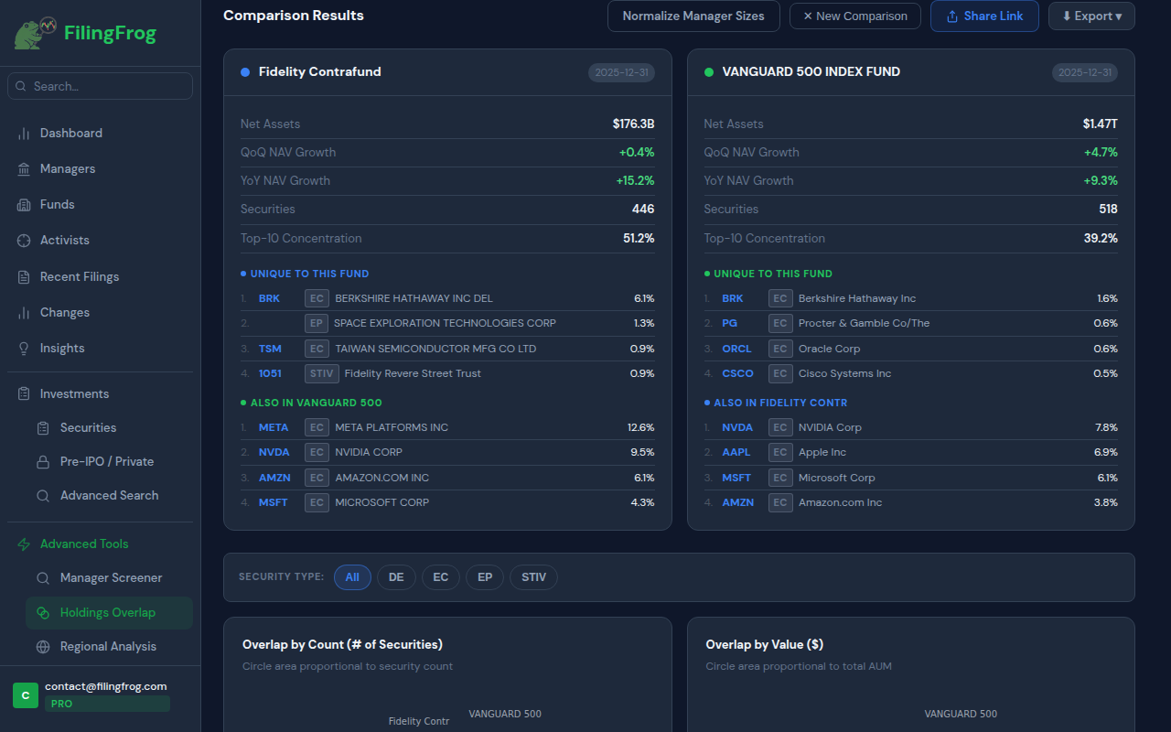Activate the EP security type filter
1171x732 pixels.
click(x=485, y=576)
